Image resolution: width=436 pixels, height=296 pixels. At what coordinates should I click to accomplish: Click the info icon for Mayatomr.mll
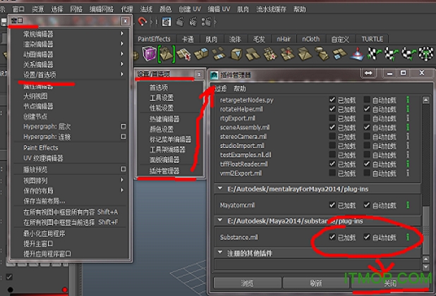(x=407, y=205)
